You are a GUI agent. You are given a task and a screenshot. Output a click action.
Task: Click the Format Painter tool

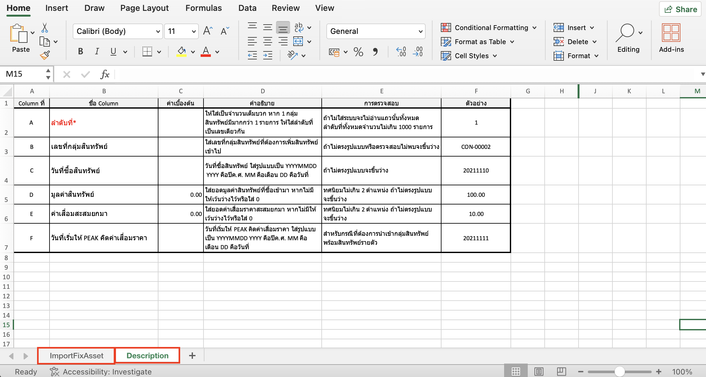pyautogui.click(x=45, y=55)
